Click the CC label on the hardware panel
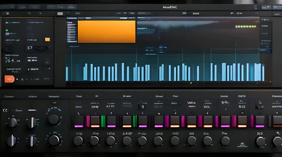The width and height of the screenshot is (282, 157). (5, 110)
